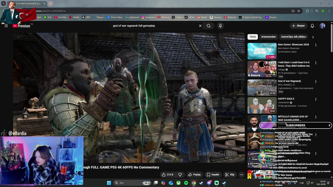
Task: Open the TikTok bookmark
Action: pos(189,17)
